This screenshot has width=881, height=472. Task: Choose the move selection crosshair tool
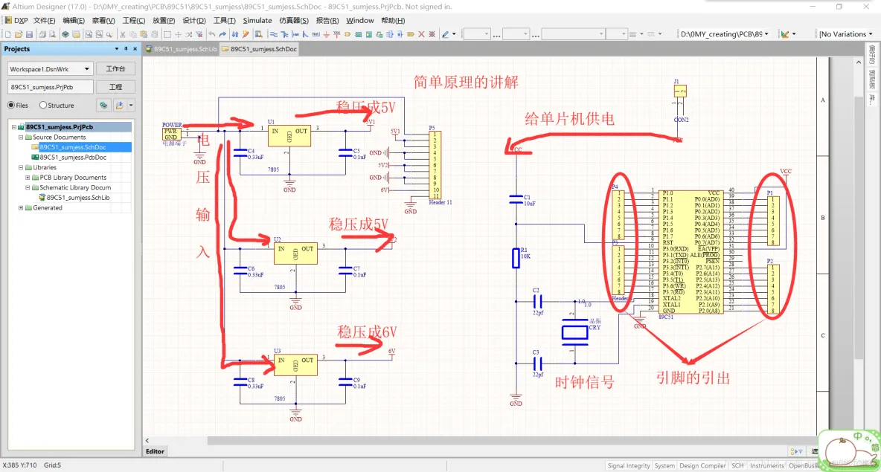pos(178,34)
